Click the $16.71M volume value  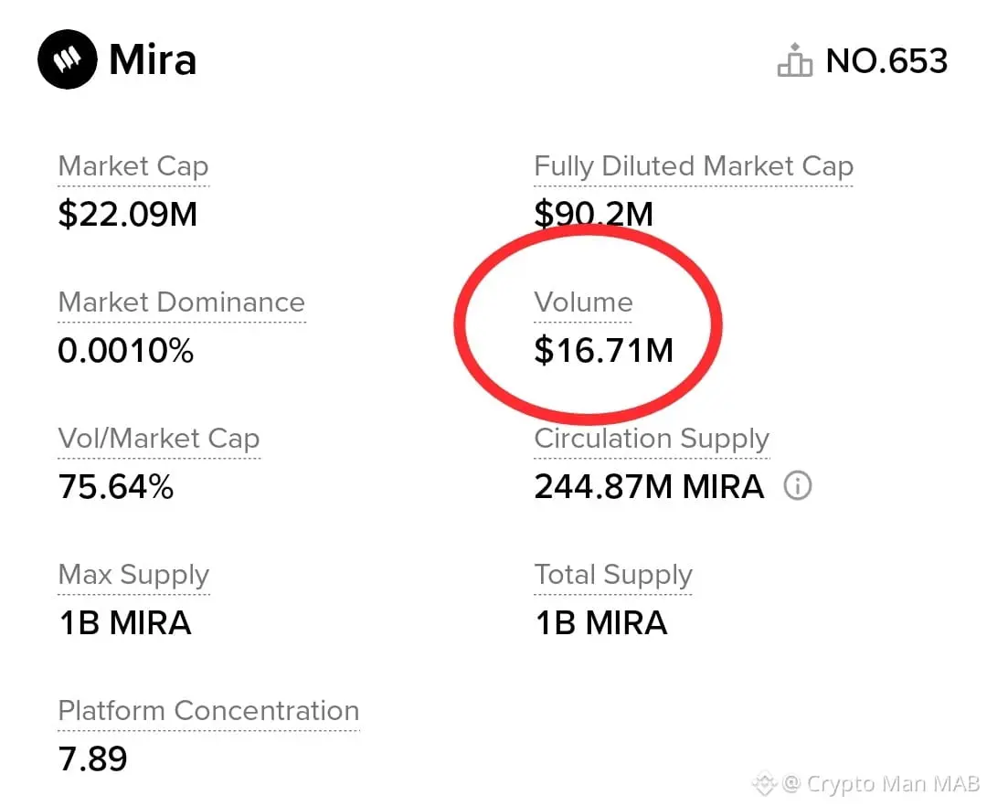pos(603,350)
